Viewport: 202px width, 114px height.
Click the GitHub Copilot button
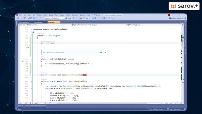(x=175, y=18)
